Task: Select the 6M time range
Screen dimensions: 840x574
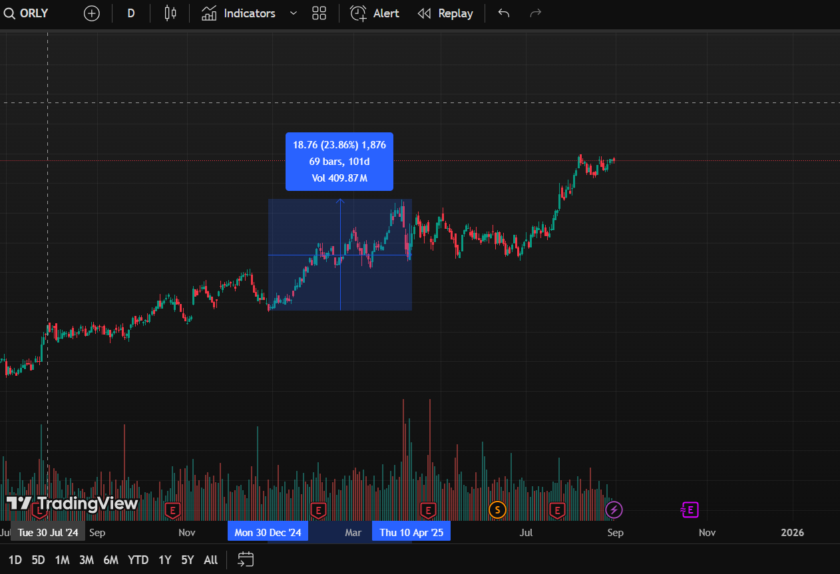Action: click(x=110, y=560)
